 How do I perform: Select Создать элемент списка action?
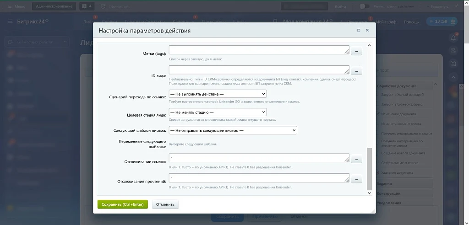pos(399,163)
